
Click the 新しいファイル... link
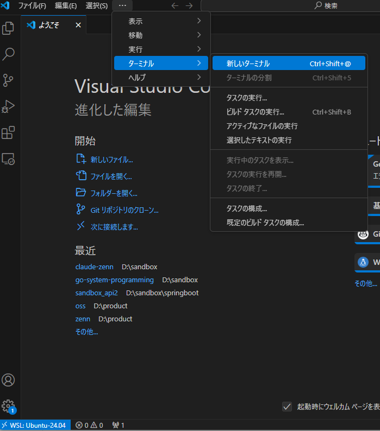(x=111, y=160)
